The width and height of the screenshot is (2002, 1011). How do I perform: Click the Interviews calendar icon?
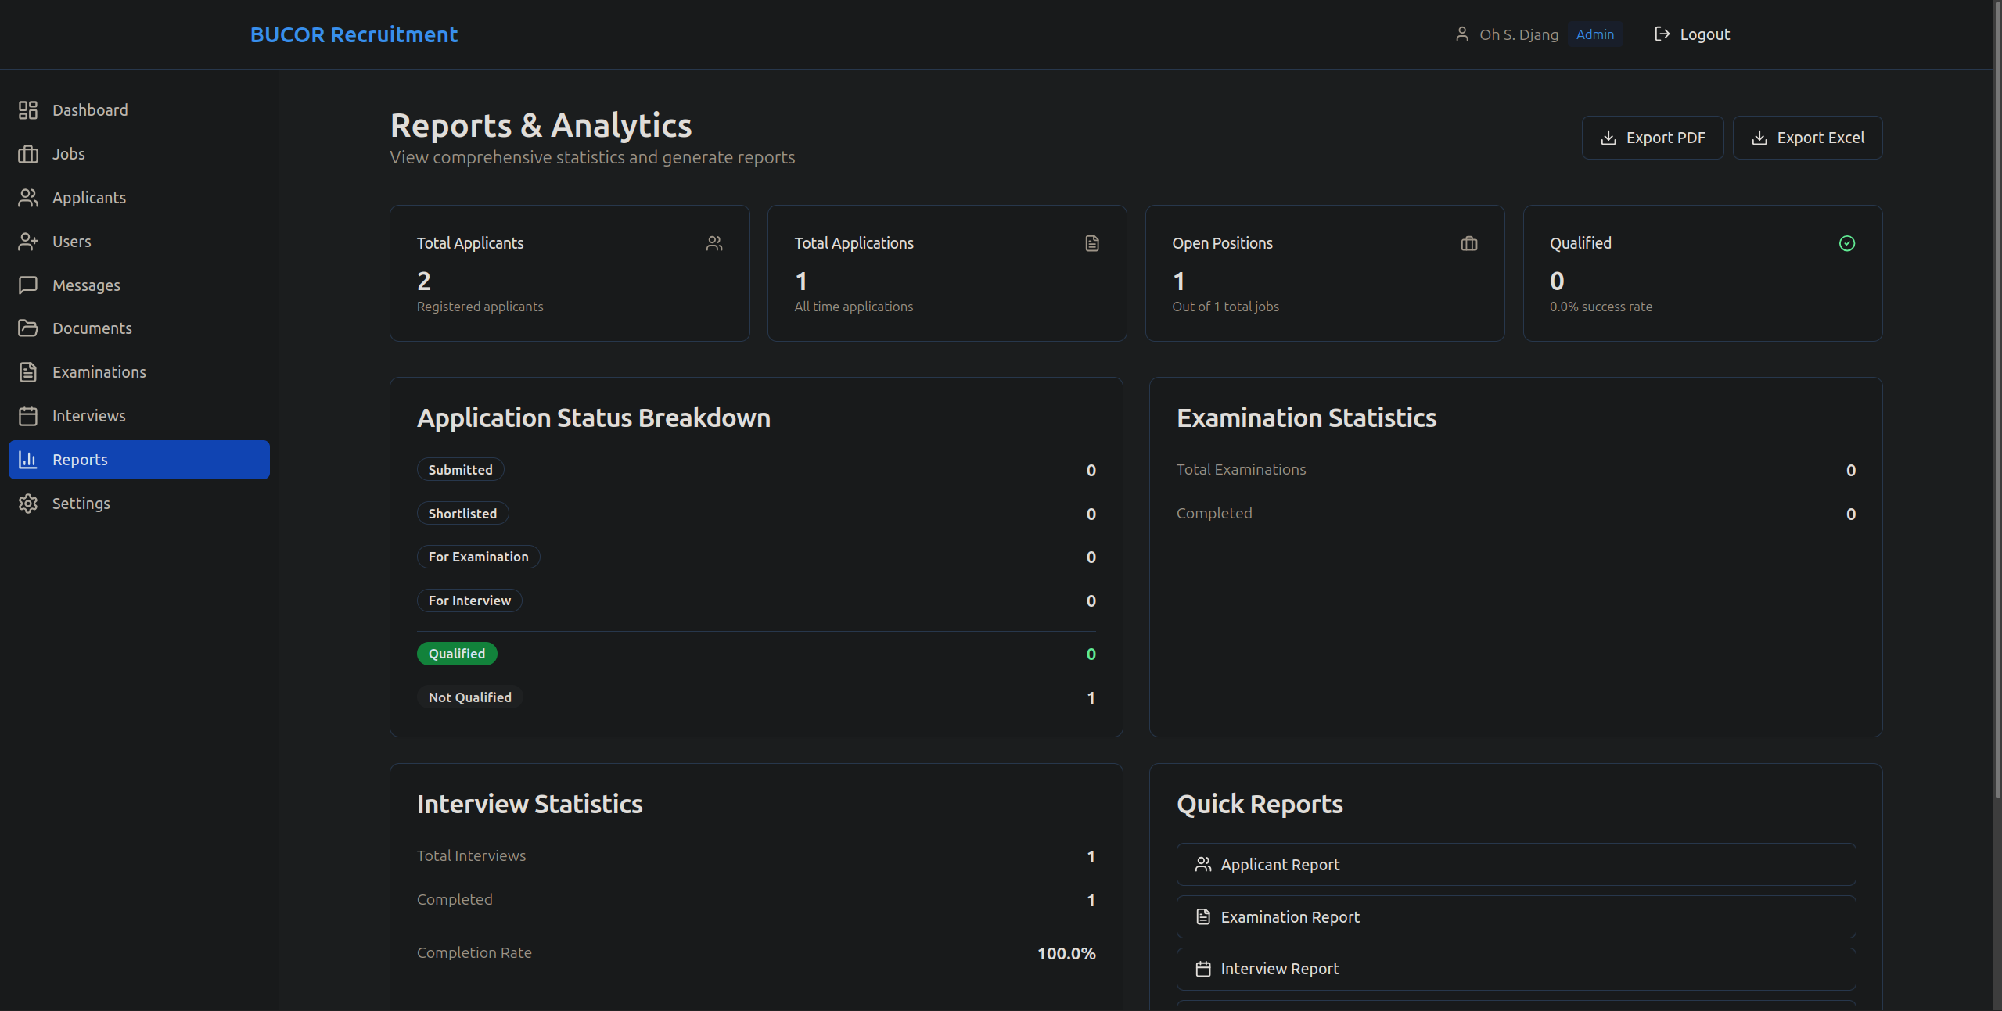28,416
